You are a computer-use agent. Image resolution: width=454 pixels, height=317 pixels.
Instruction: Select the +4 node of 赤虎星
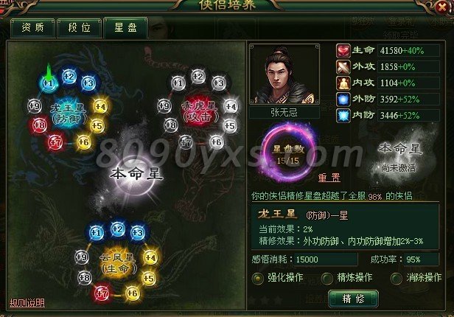(231, 107)
